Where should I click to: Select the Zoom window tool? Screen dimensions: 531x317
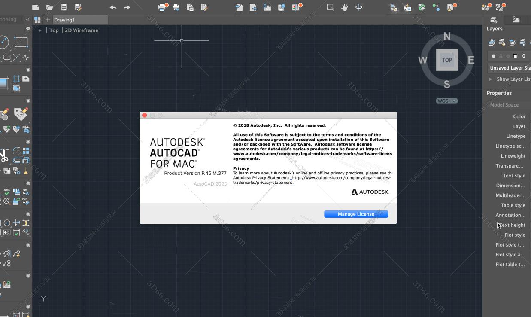pos(330,7)
